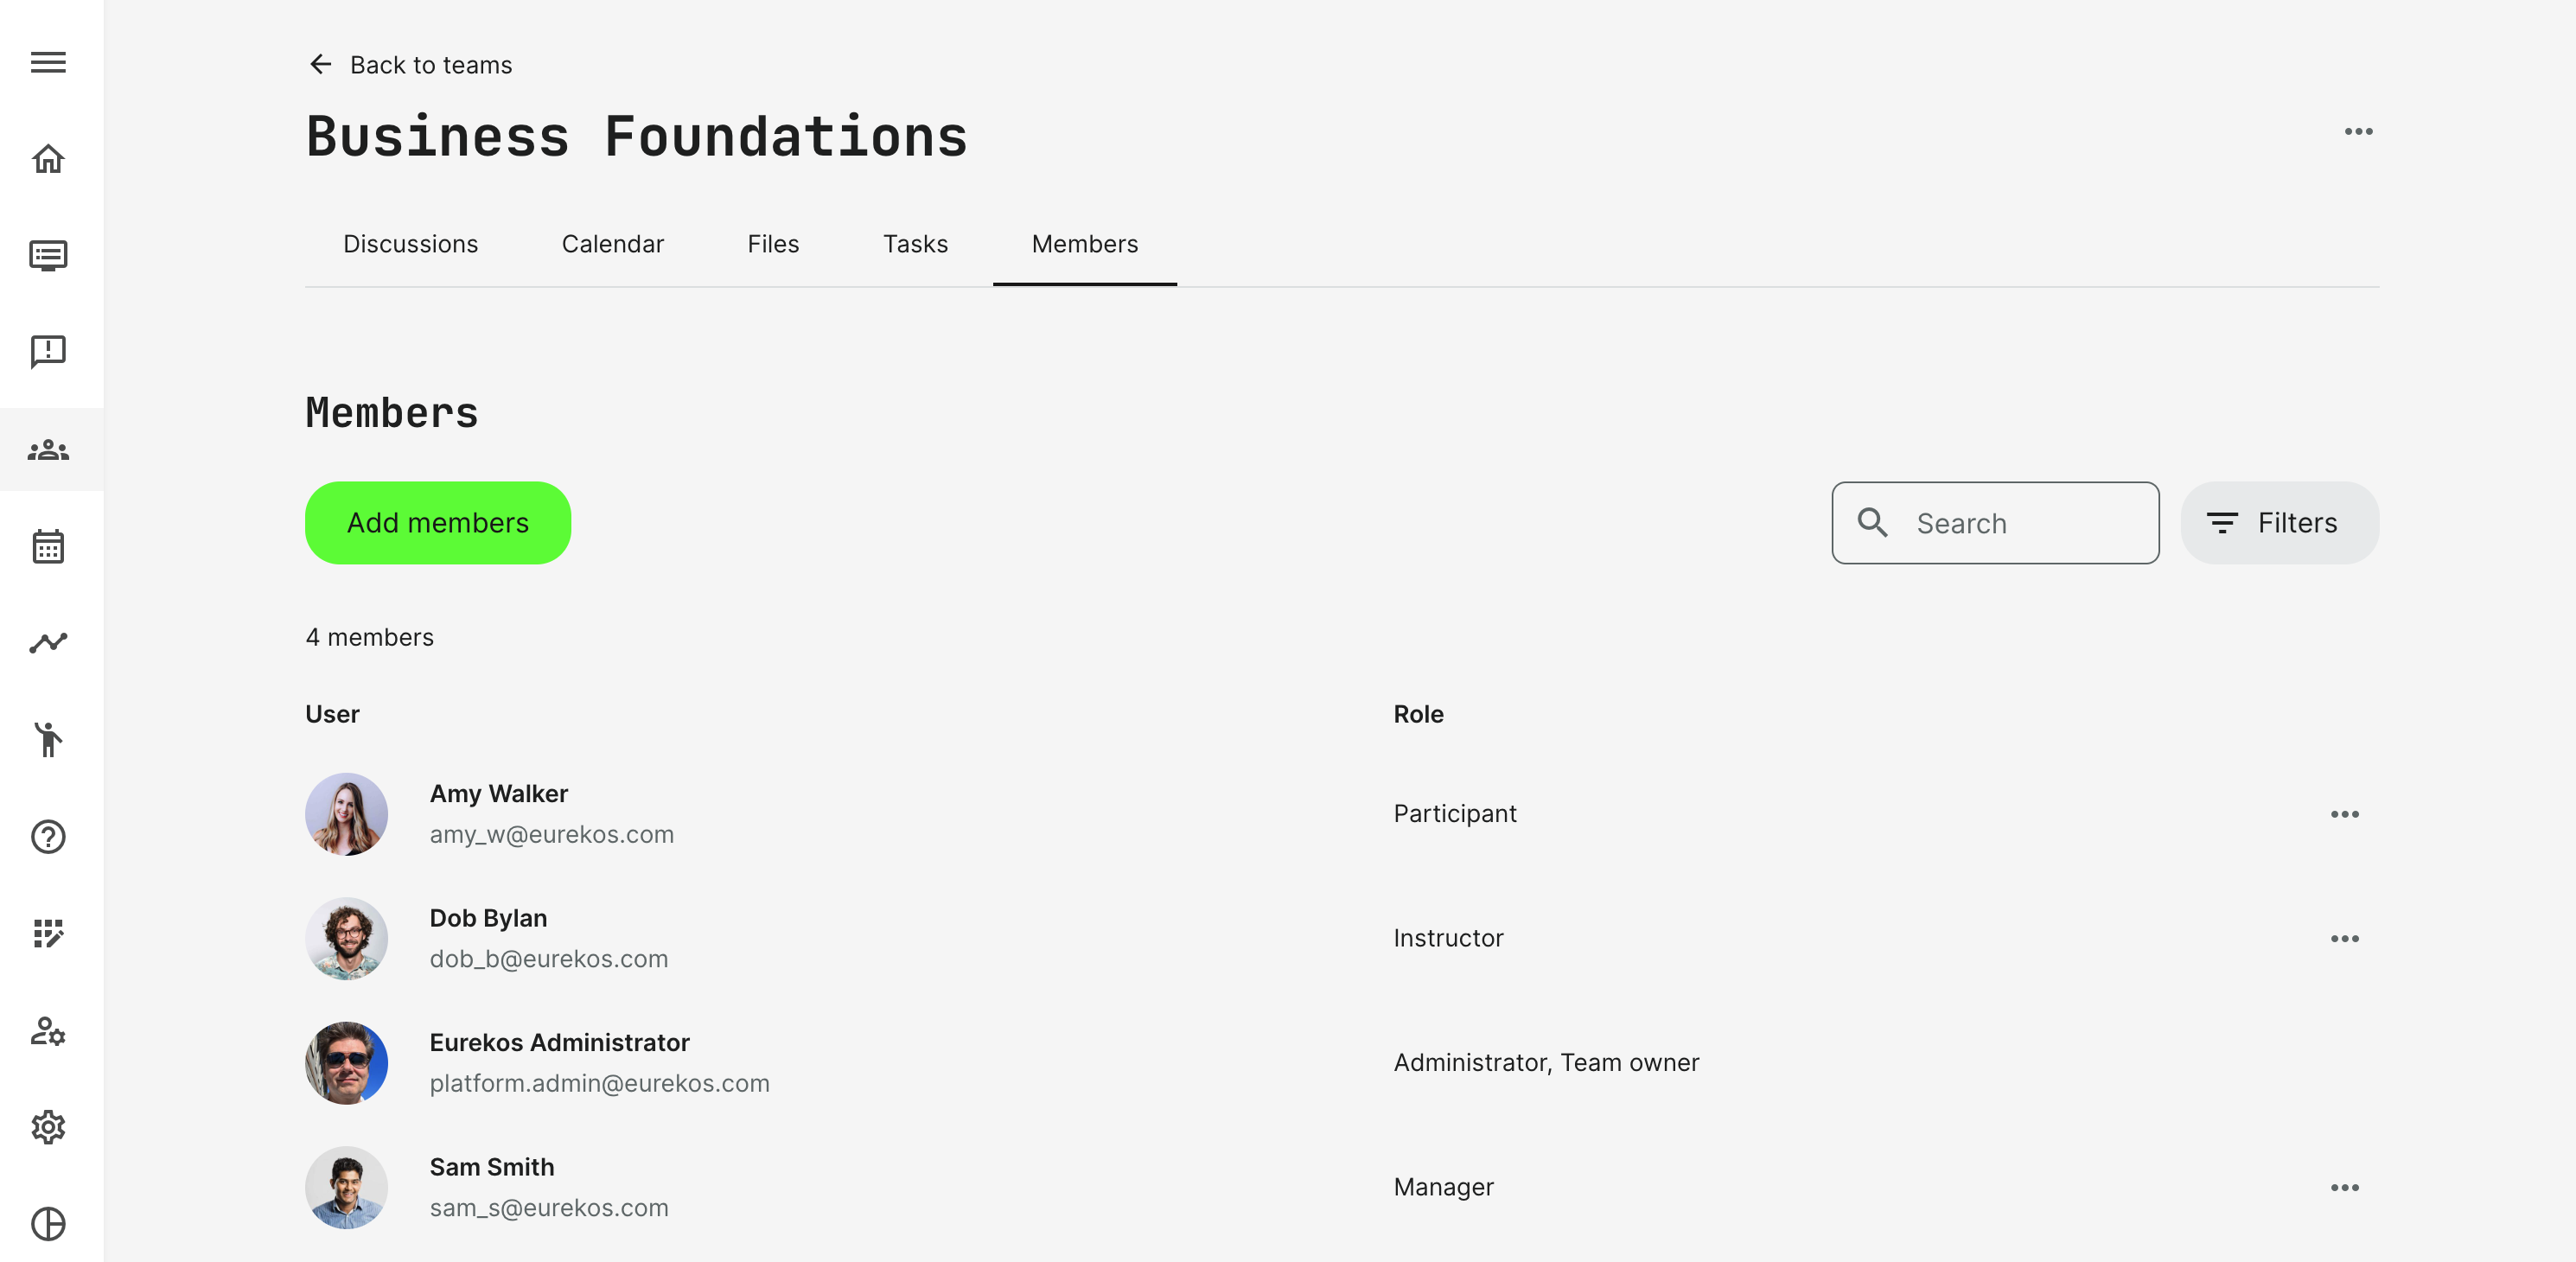
Task: Click the Add members button
Action: coord(438,523)
